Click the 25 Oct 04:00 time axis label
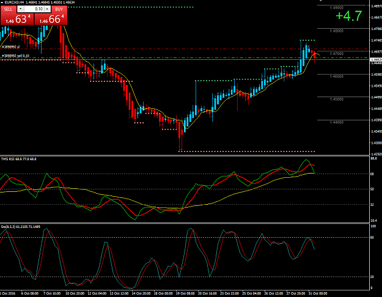The height and width of the screenshot is (297, 382). pyautogui.click(x=251, y=293)
